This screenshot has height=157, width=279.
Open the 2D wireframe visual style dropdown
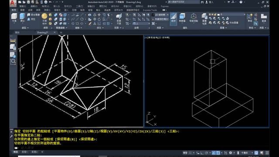[160, 15]
